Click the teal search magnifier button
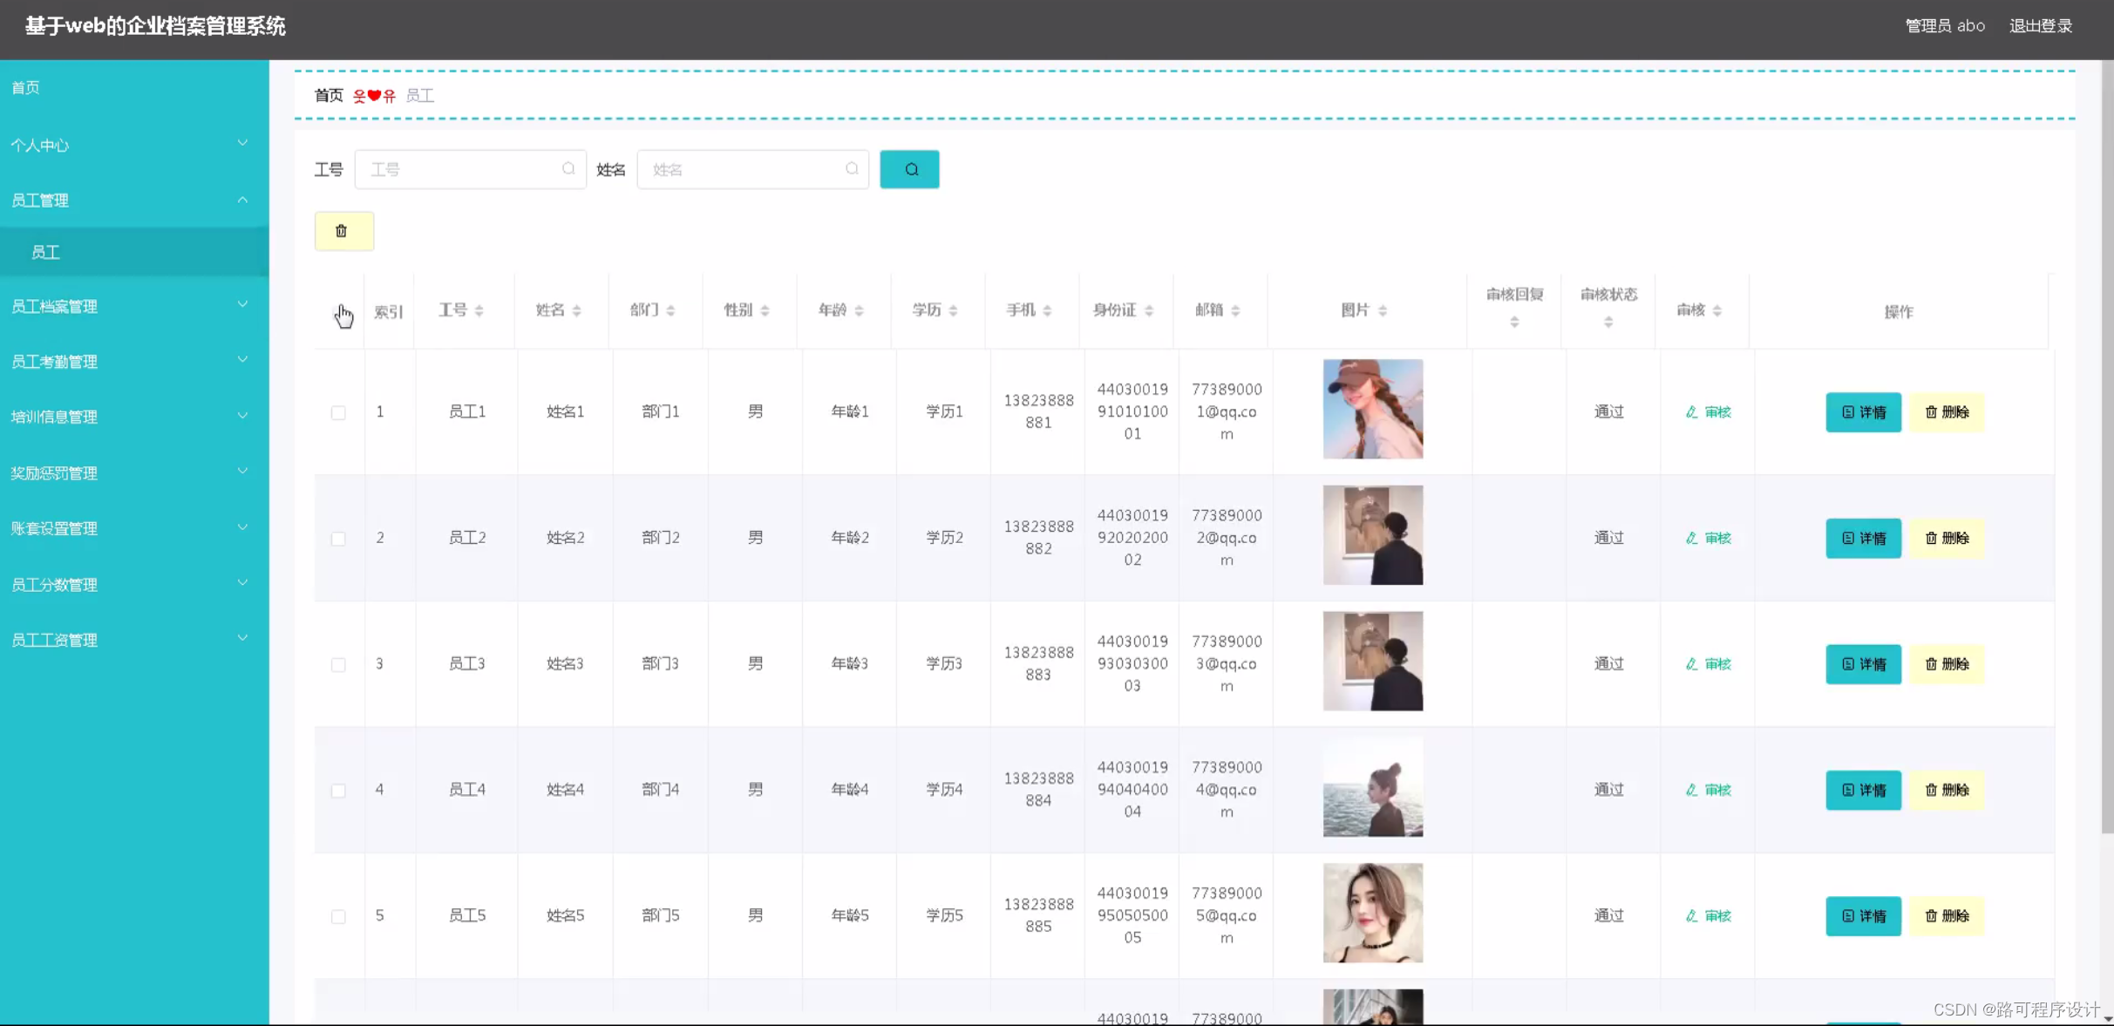The image size is (2114, 1026). (909, 169)
